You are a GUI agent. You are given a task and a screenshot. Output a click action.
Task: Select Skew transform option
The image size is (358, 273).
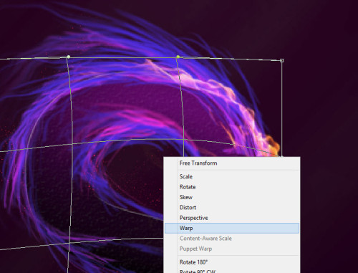(x=232, y=197)
